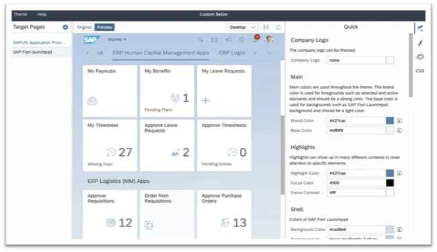Move launchpad tabs left with arrow

pos(87,52)
